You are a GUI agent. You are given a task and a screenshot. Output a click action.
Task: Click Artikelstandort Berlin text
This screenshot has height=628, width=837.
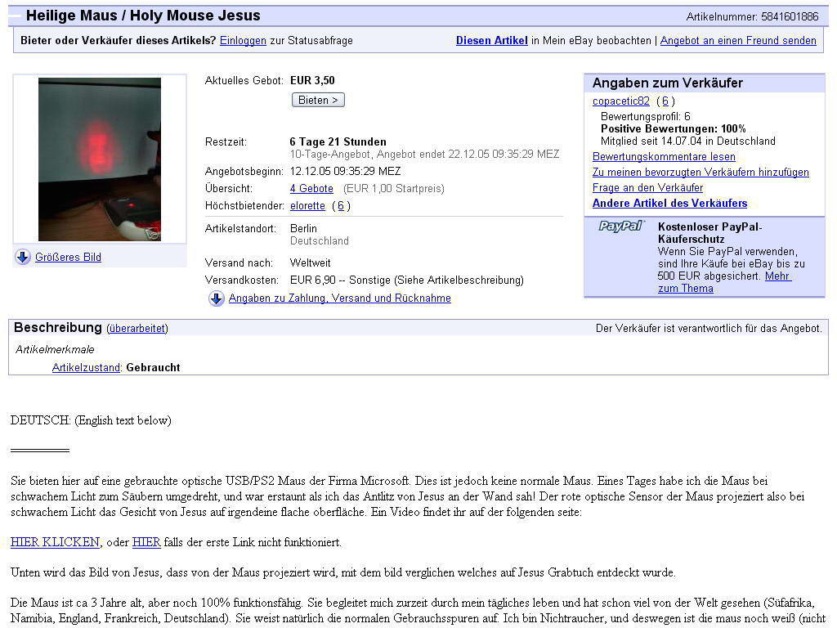[x=303, y=229]
